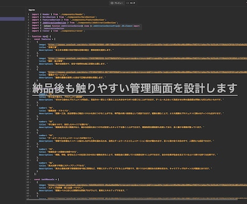Screen dimensions: 247x204
Task: Open the unsplash image URL on line 63
Action: pyautogui.click(x=147, y=185)
